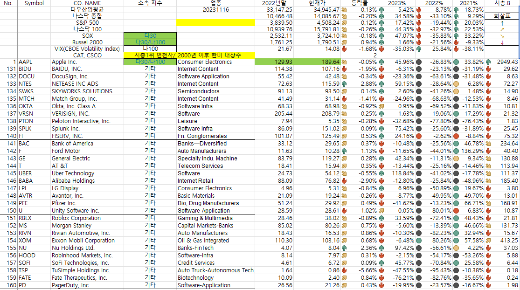Select the 'Apple Inc.' company cell

pyautogui.click(x=87, y=62)
